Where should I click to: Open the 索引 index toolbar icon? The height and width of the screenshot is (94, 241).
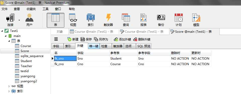(x=90, y=20)
